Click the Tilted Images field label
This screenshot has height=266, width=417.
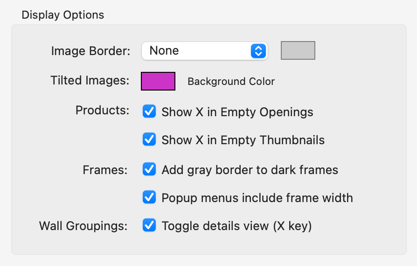(90, 81)
